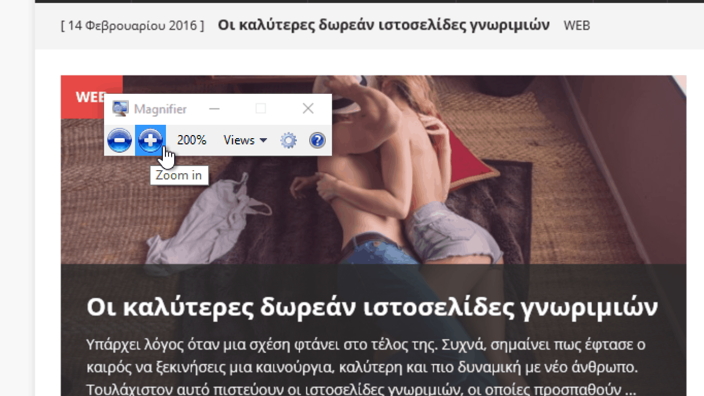Minimize the Magnifier window
704x396 pixels.
point(214,109)
